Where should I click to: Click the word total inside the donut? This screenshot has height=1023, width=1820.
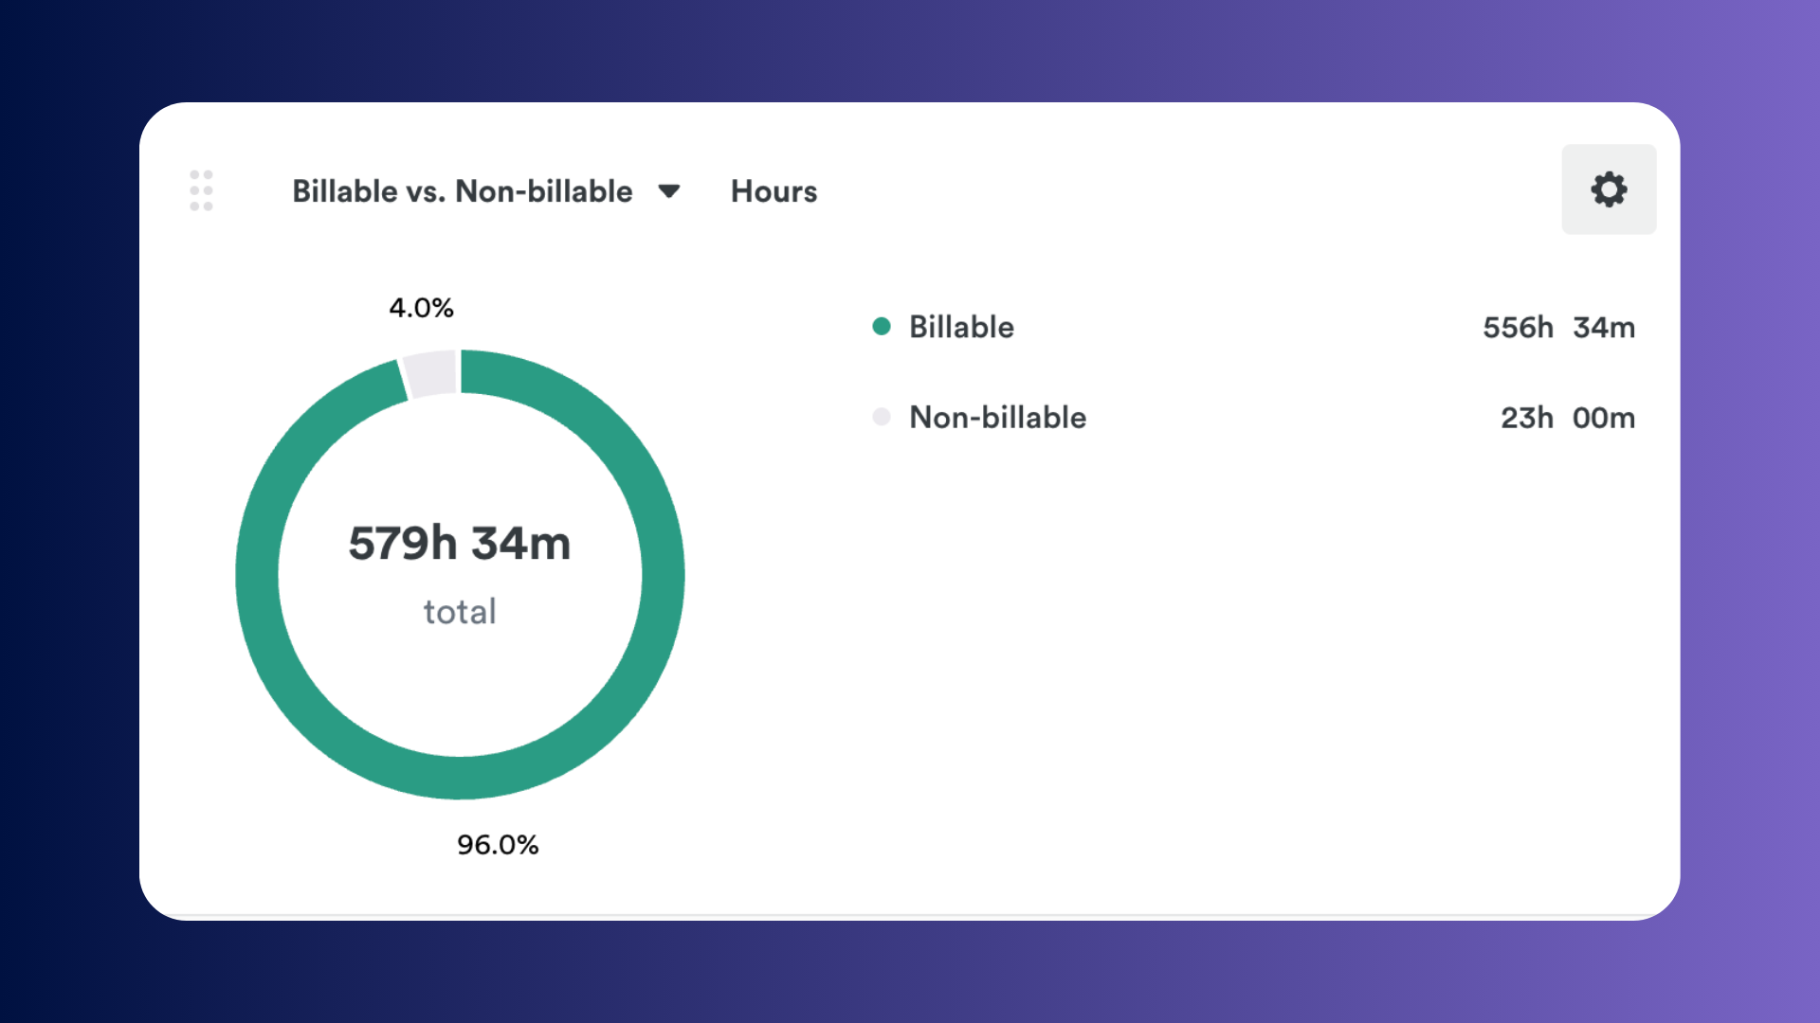click(x=460, y=612)
